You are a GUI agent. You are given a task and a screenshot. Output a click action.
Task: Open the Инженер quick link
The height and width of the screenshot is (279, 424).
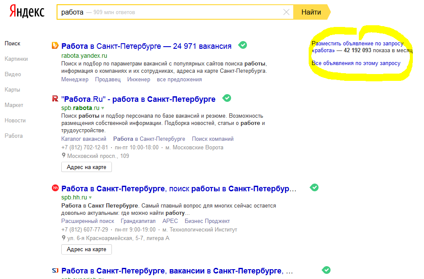click(138, 80)
